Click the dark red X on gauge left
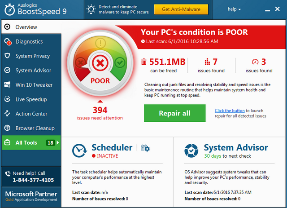Screen dimensions: 287x208 [80, 63]
